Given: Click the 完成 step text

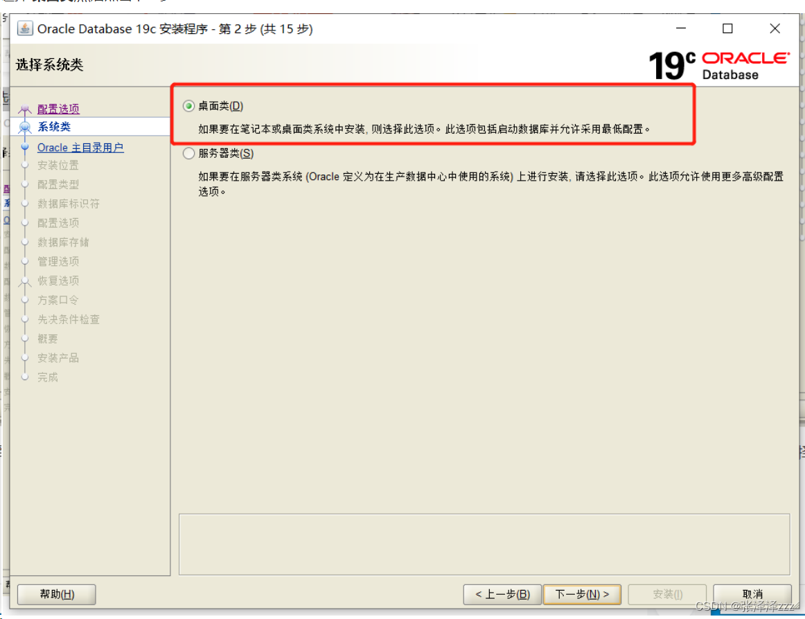Looking at the screenshot, I should tap(48, 377).
